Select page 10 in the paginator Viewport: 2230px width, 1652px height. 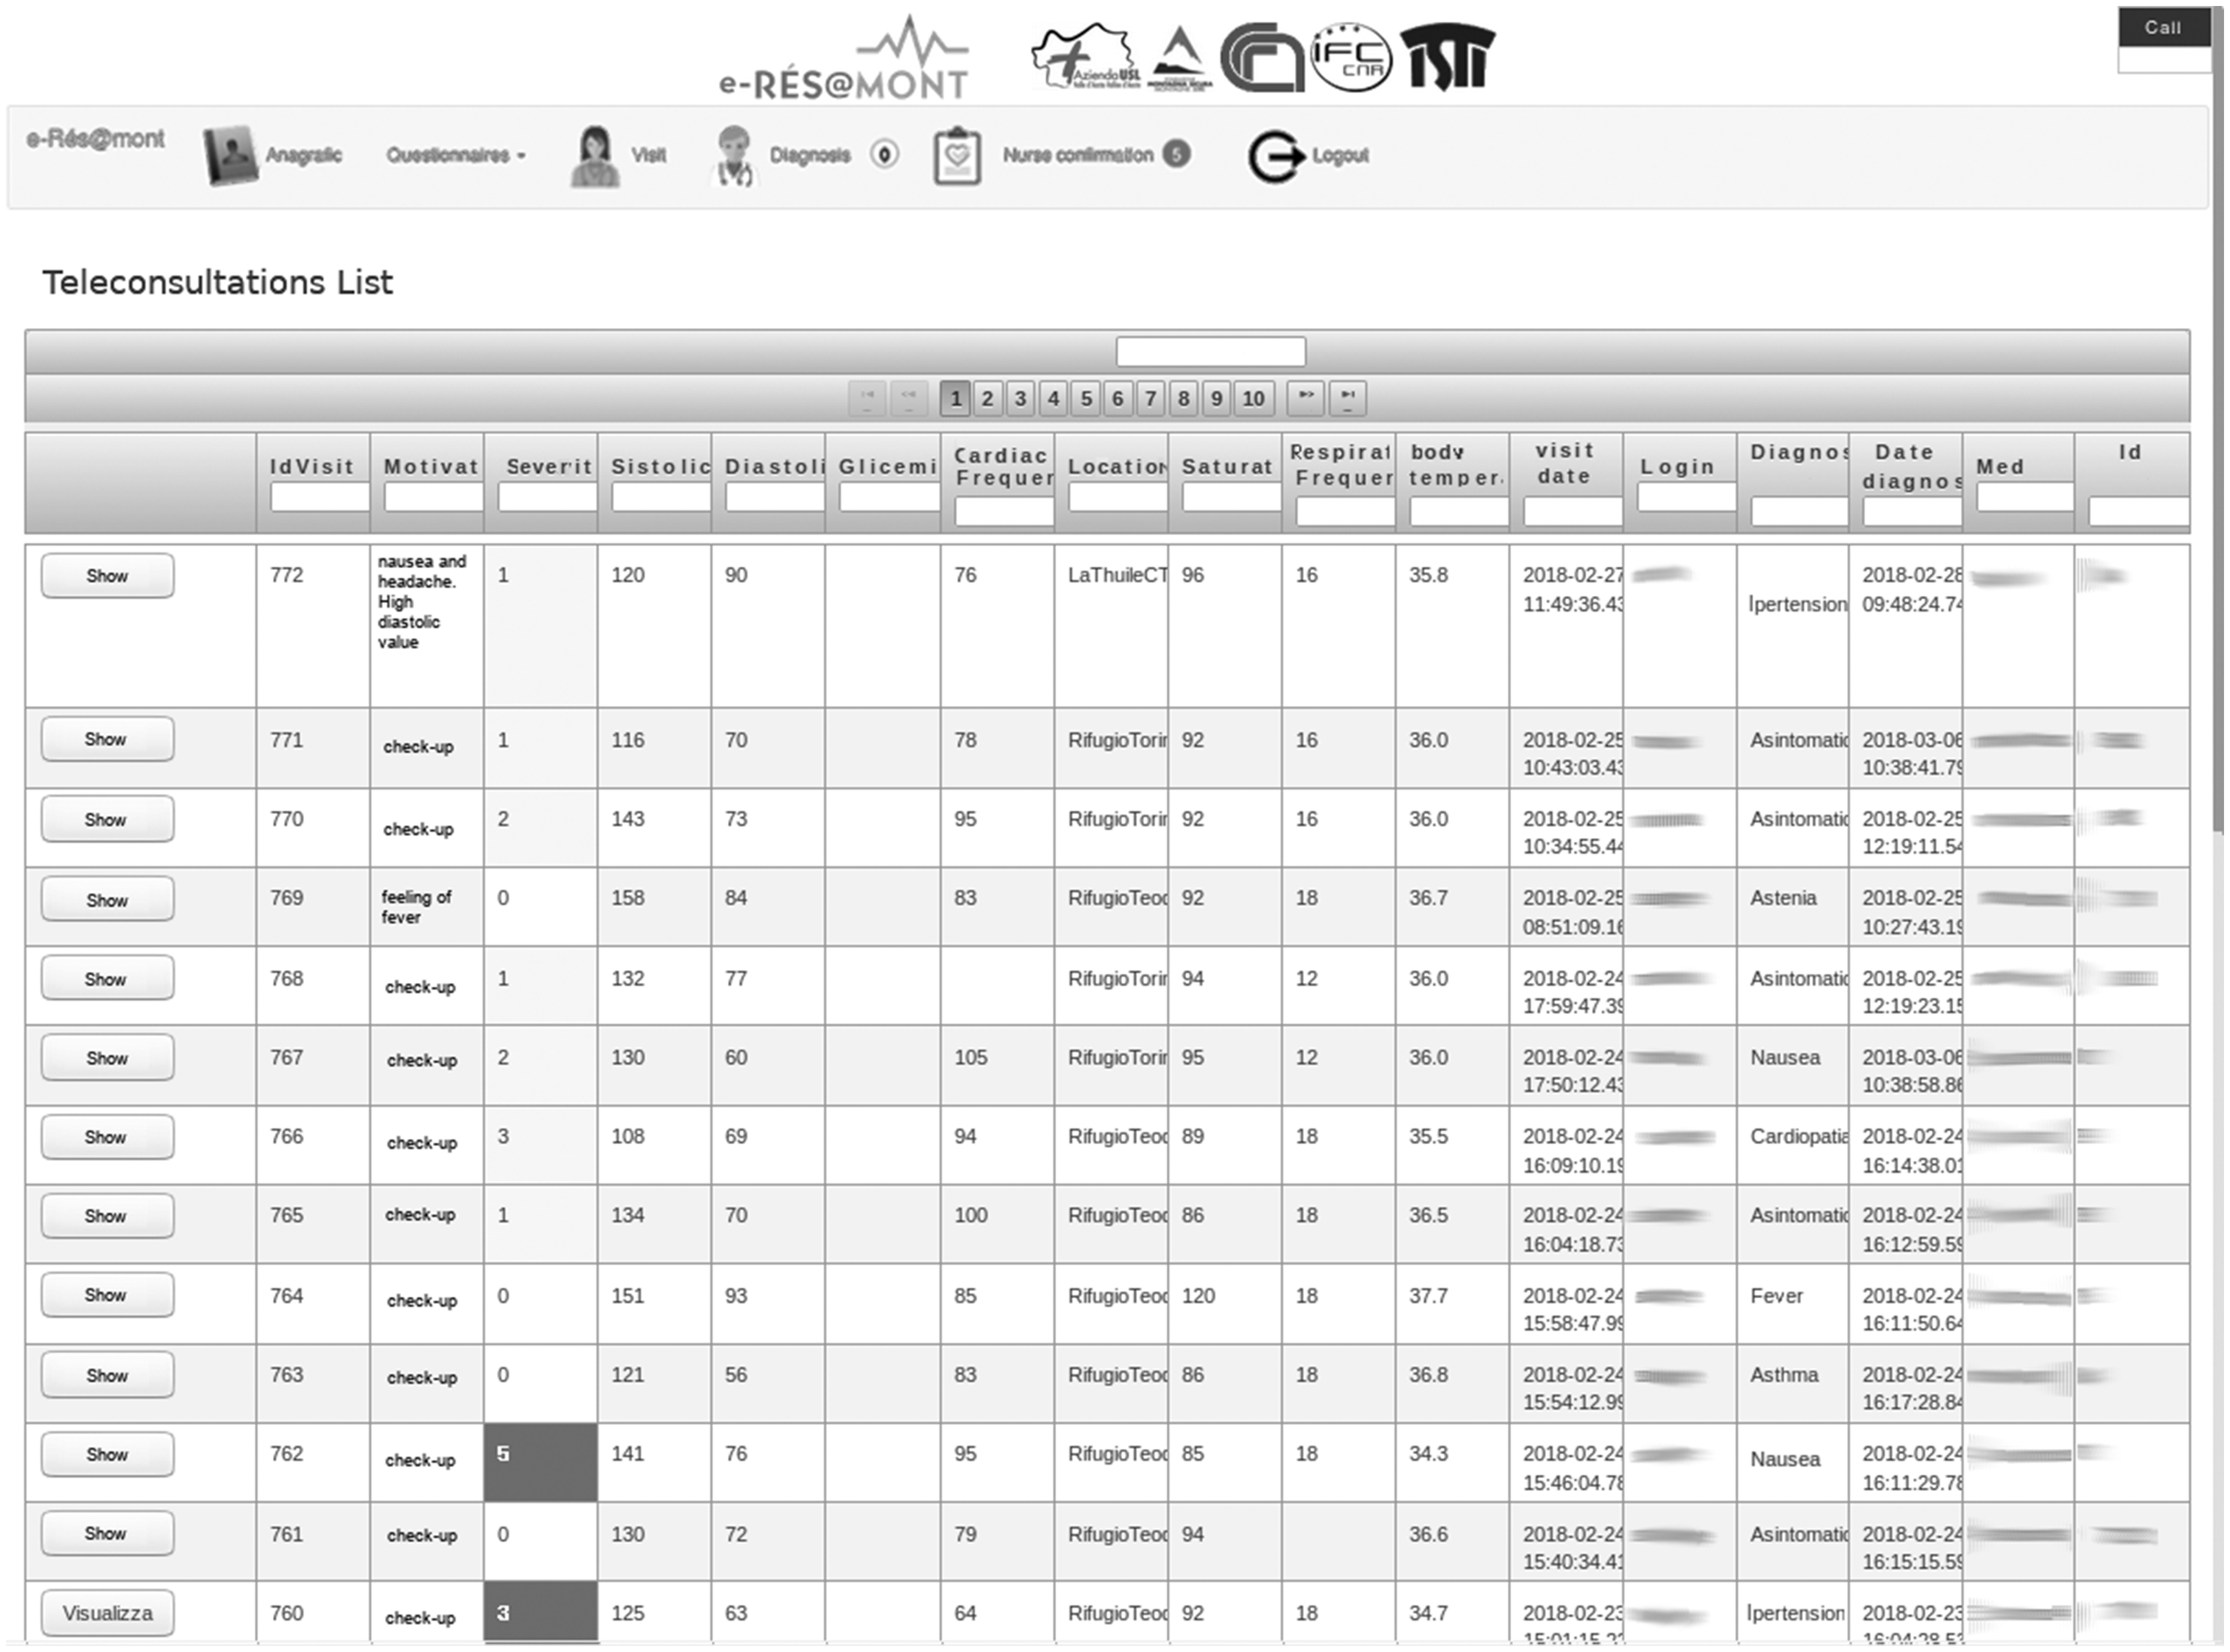click(x=1253, y=398)
